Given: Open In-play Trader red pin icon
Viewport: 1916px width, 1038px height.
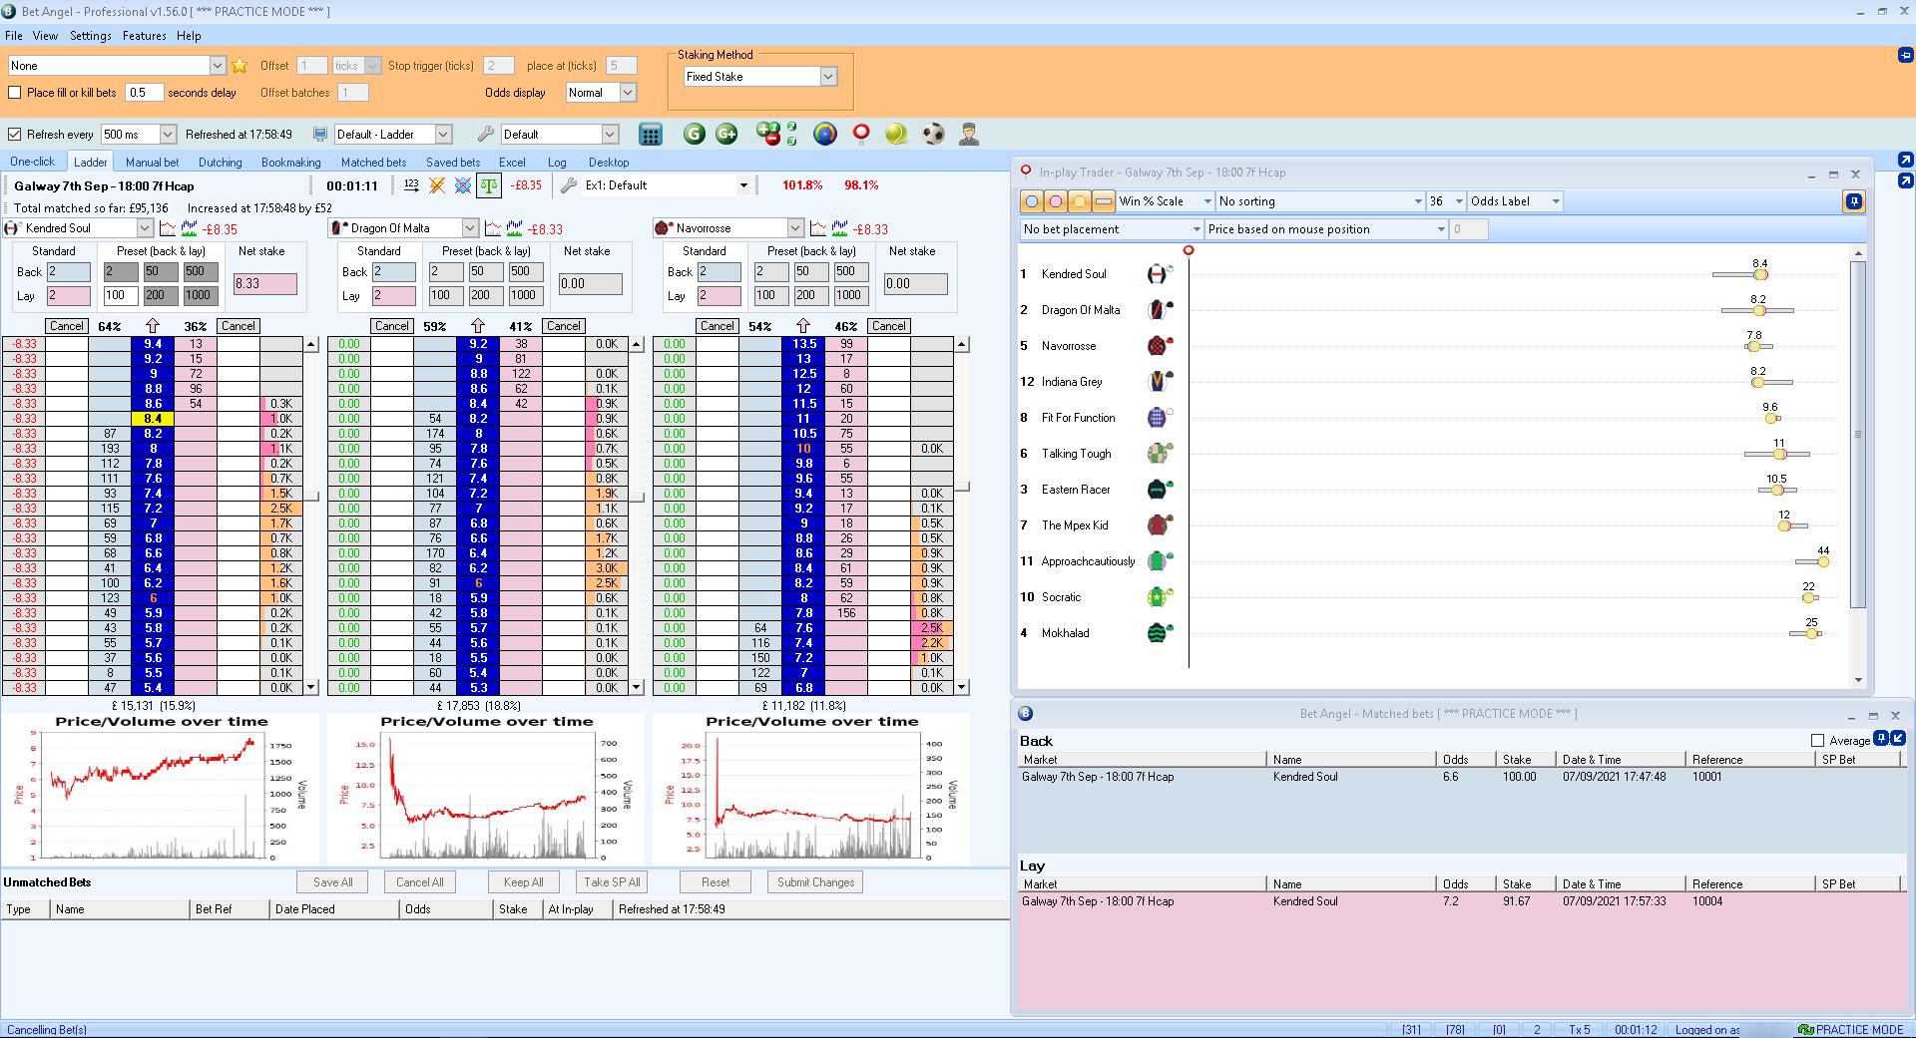Looking at the screenshot, I should (x=861, y=134).
